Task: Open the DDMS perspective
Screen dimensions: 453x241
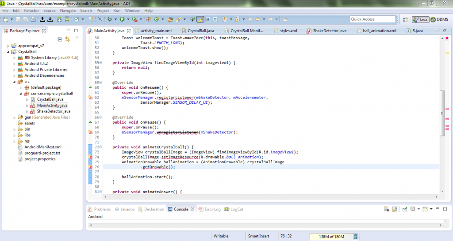Action: coord(440,19)
